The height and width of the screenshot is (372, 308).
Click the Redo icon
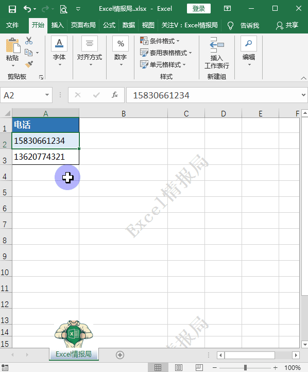(45, 9)
